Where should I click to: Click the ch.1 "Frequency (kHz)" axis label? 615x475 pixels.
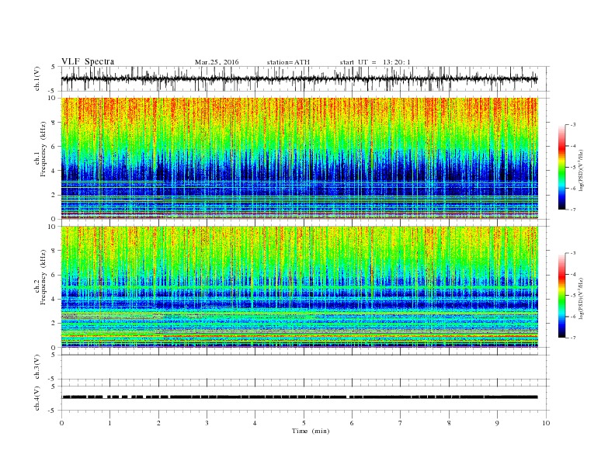(x=43, y=149)
